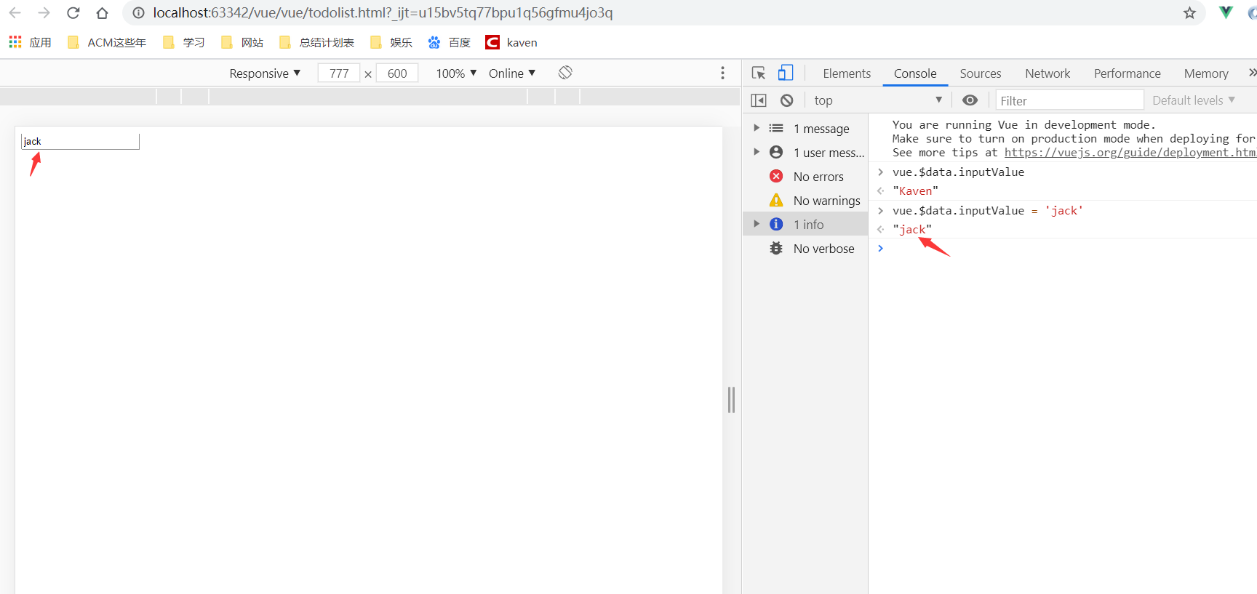Click the verbose bug icon
The image size is (1257, 594).
coord(776,249)
